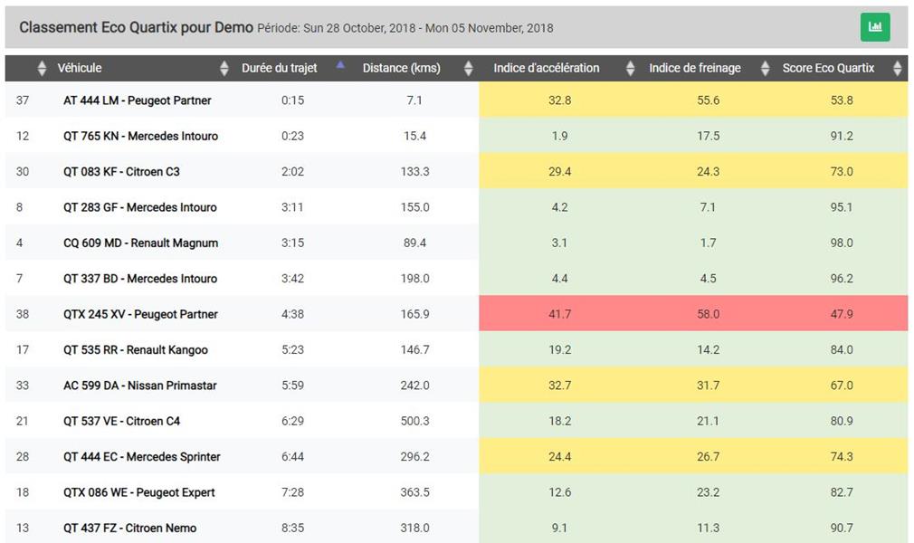Select vehicle QT 535 RR - Renault Kangoo
This screenshot has height=543, width=914.
click(x=135, y=349)
